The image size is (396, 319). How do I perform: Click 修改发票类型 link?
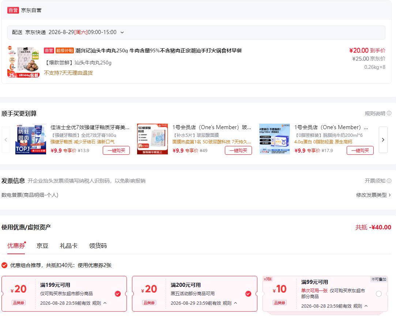(x=371, y=195)
